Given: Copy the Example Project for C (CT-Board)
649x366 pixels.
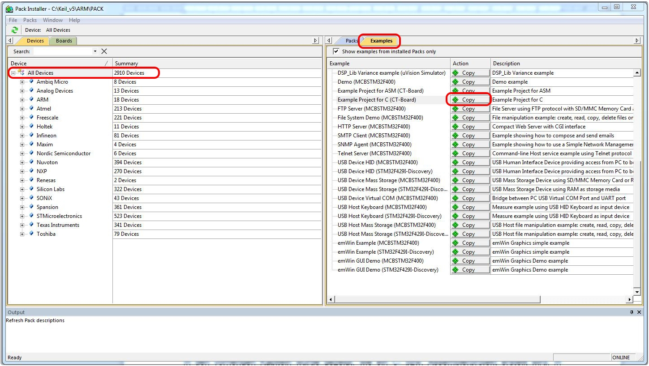Looking at the screenshot, I should [x=469, y=99].
